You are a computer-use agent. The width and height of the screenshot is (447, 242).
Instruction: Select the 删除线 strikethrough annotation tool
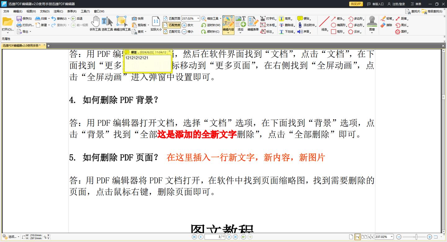pyautogui.click(x=287, y=25)
